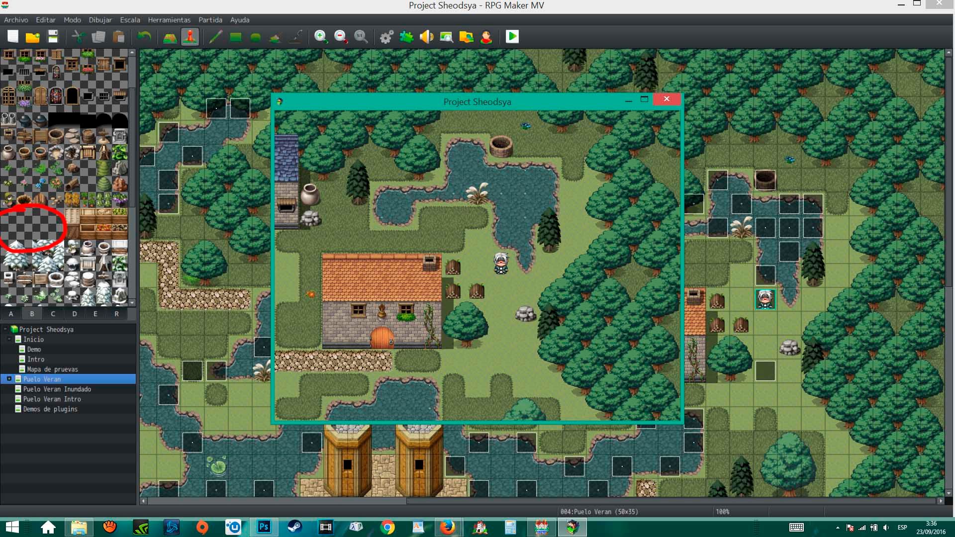Select the Rectangle drawing tool
Screen dimensions: 955x537
pyautogui.click(x=236, y=37)
